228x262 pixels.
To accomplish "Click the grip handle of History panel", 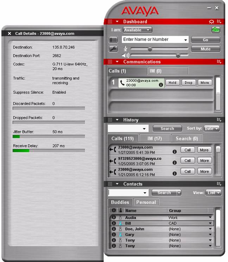I will [x=110, y=120].
